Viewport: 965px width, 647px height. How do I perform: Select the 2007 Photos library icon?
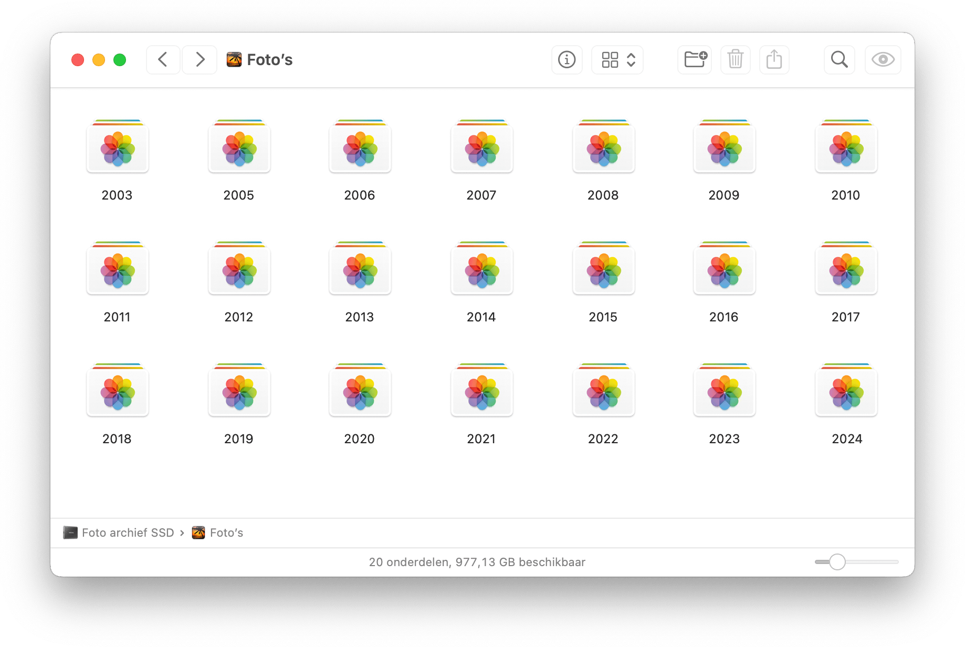tap(482, 147)
